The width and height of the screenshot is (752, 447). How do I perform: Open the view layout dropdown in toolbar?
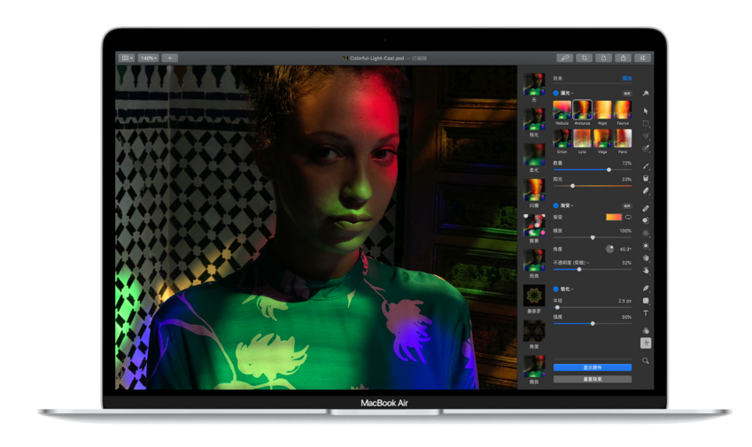pos(127,58)
